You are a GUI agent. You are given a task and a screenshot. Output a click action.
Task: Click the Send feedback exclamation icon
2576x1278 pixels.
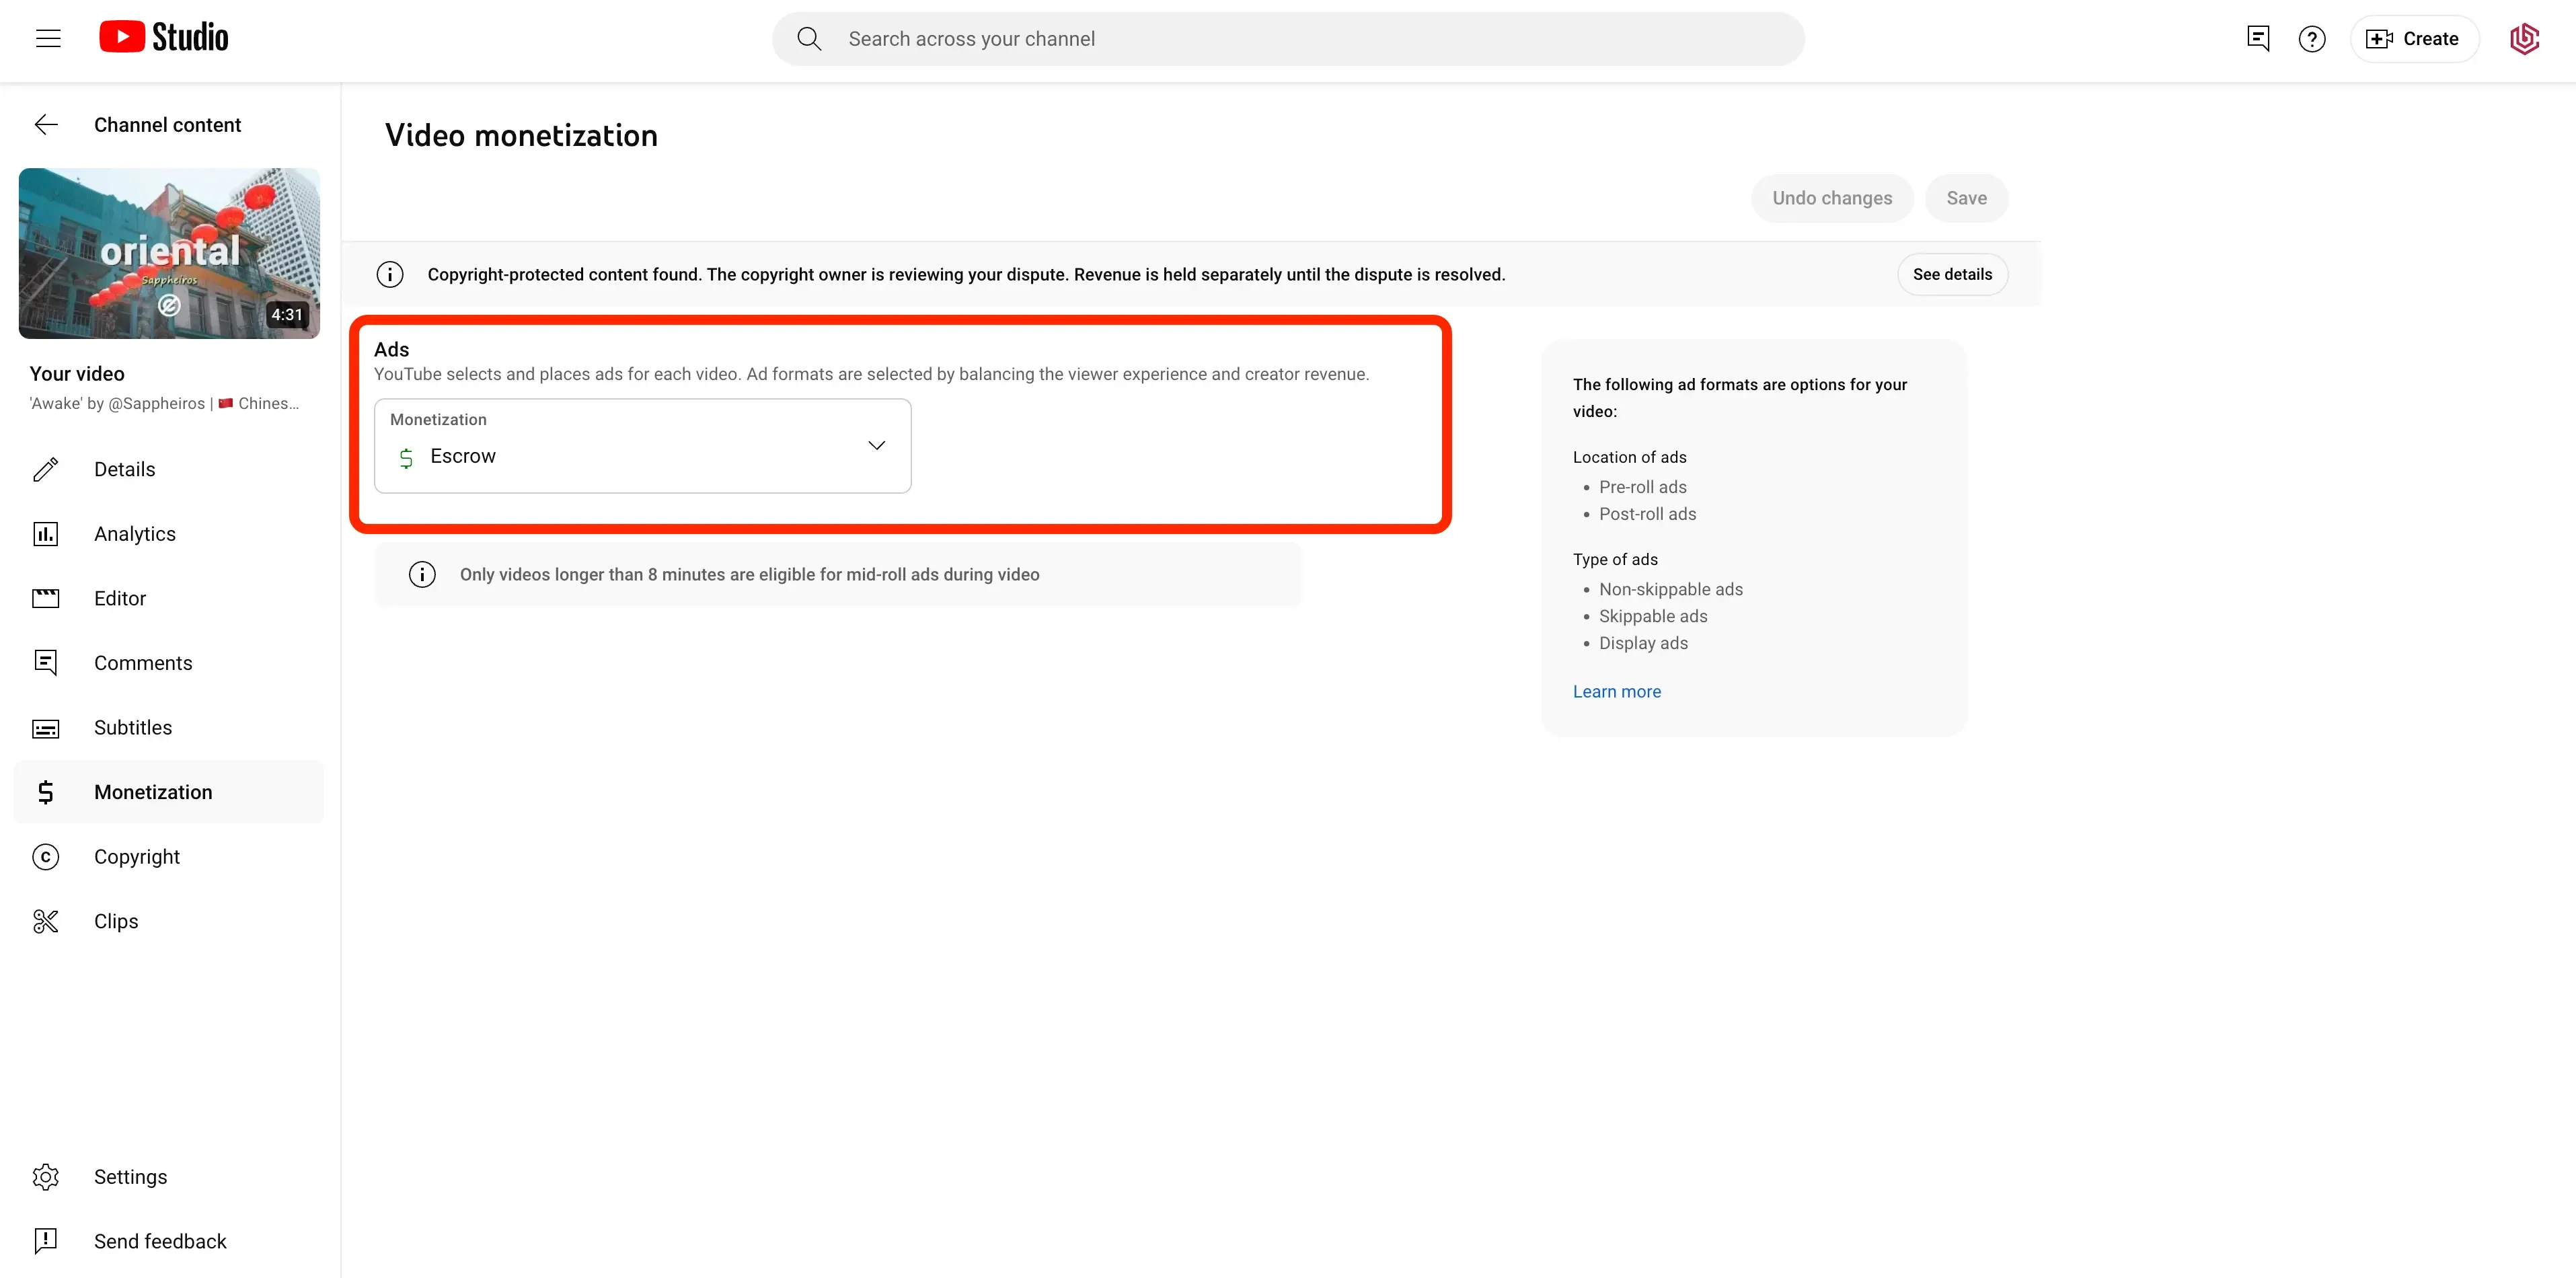click(46, 1241)
